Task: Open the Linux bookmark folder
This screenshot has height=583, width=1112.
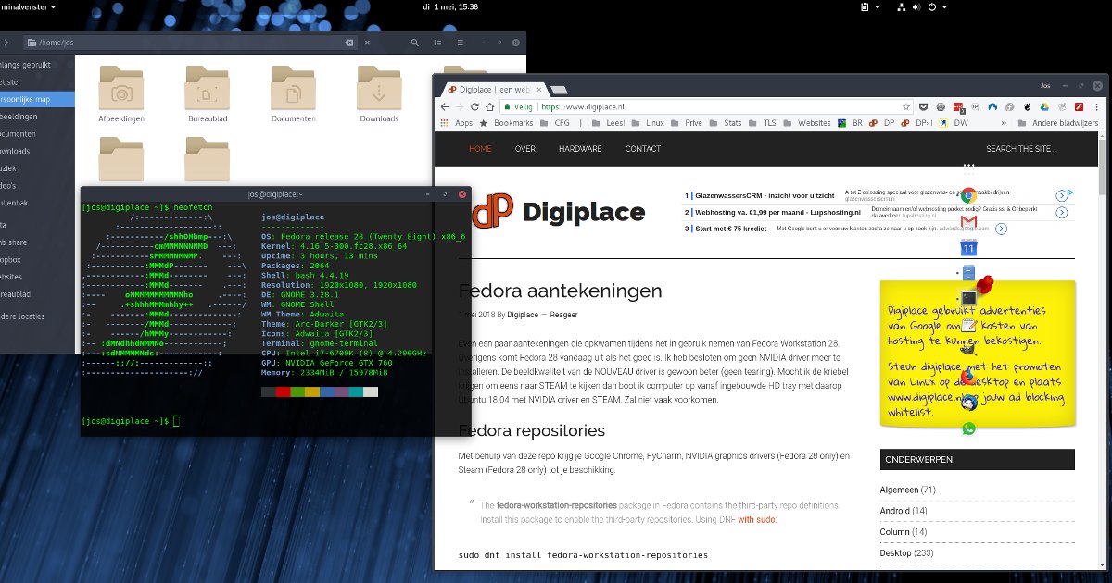Action: click(x=649, y=122)
